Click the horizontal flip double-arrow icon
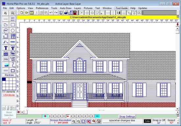This screenshot has width=181, height=126. click(108, 13)
